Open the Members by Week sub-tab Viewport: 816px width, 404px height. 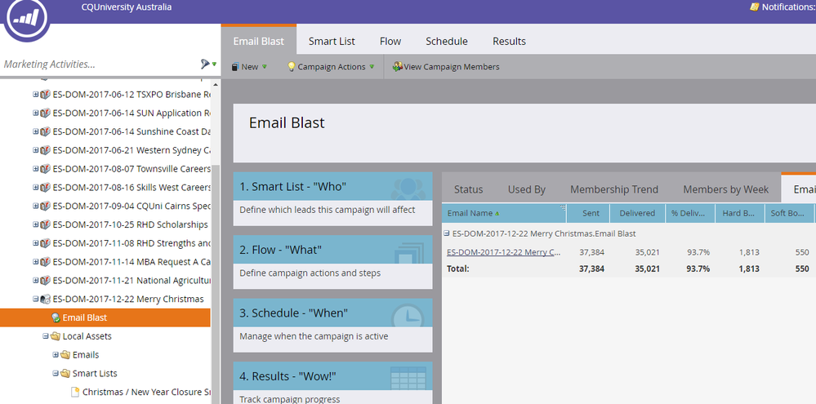click(x=725, y=189)
